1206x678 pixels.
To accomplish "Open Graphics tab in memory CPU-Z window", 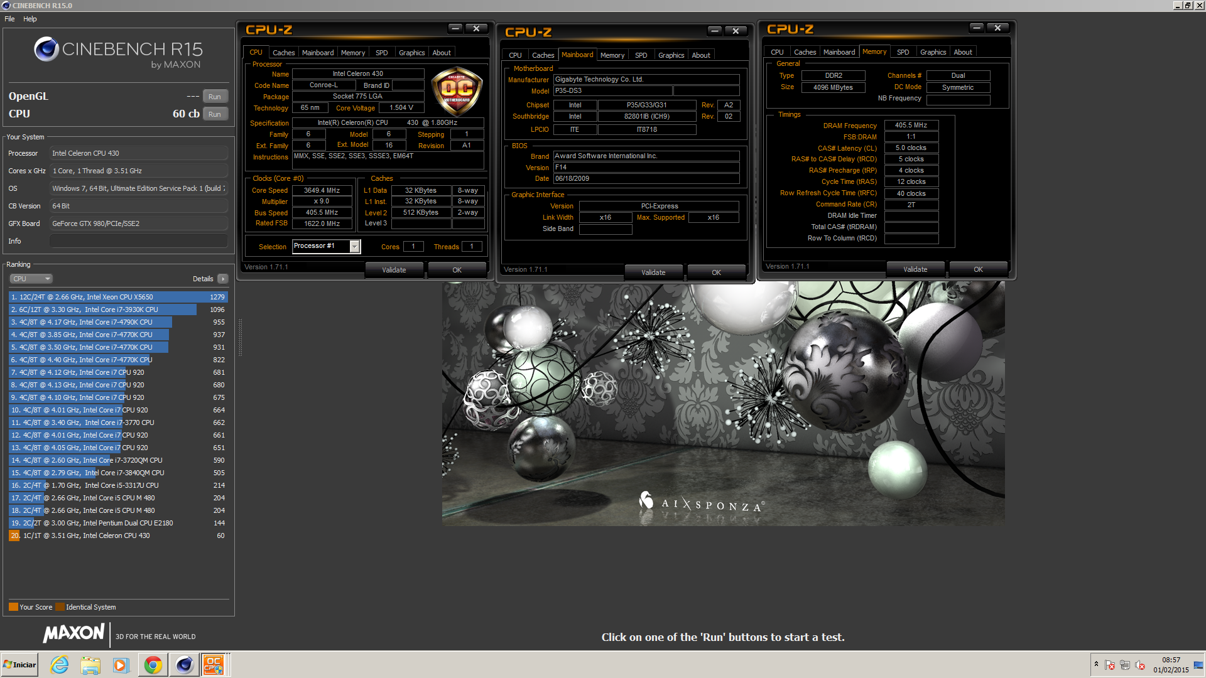I will (933, 52).
